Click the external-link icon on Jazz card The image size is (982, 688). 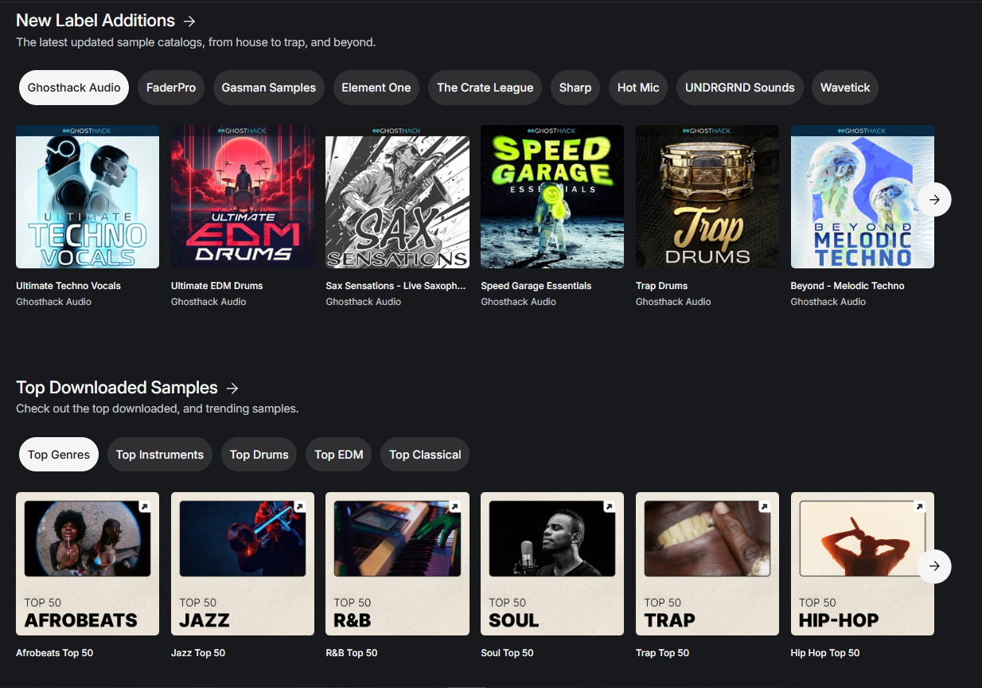click(299, 507)
